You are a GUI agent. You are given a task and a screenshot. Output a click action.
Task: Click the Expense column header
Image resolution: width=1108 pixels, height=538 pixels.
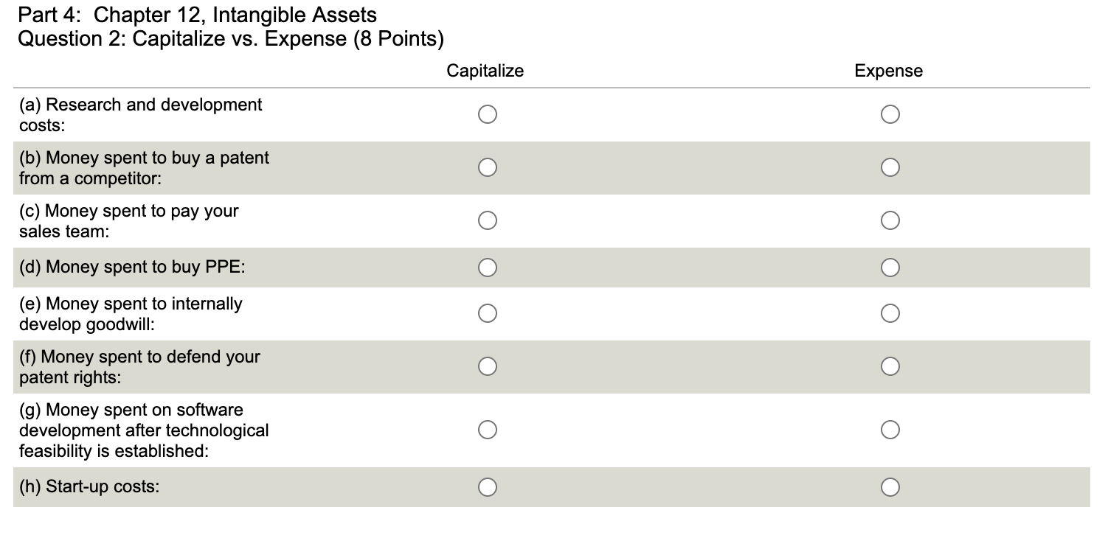click(888, 71)
